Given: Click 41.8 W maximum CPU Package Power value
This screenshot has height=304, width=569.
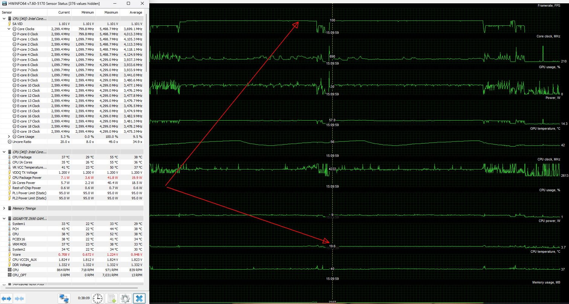Looking at the screenshot, I should [113, 178].
